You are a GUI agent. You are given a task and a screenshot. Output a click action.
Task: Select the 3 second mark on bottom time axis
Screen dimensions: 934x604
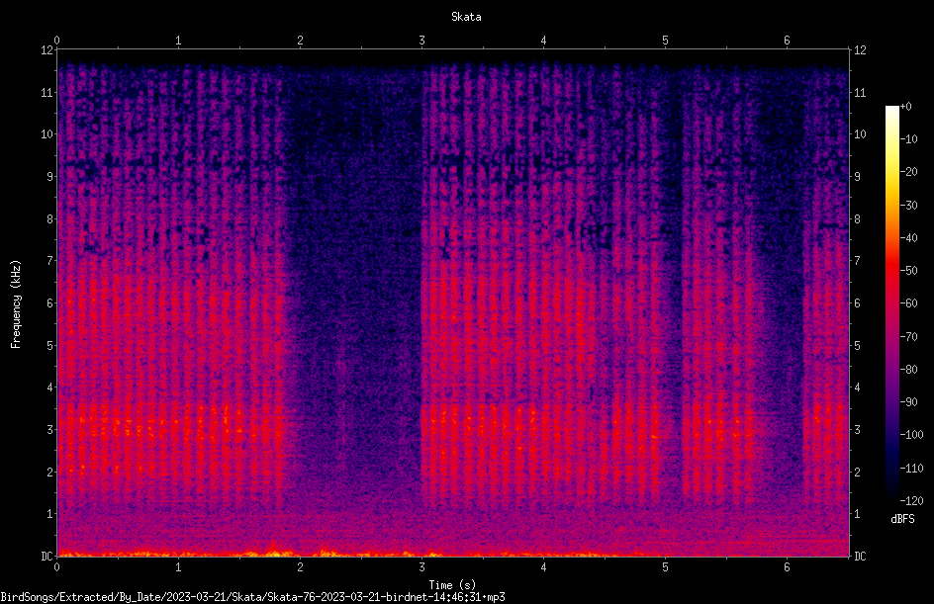tap(421, 567)
